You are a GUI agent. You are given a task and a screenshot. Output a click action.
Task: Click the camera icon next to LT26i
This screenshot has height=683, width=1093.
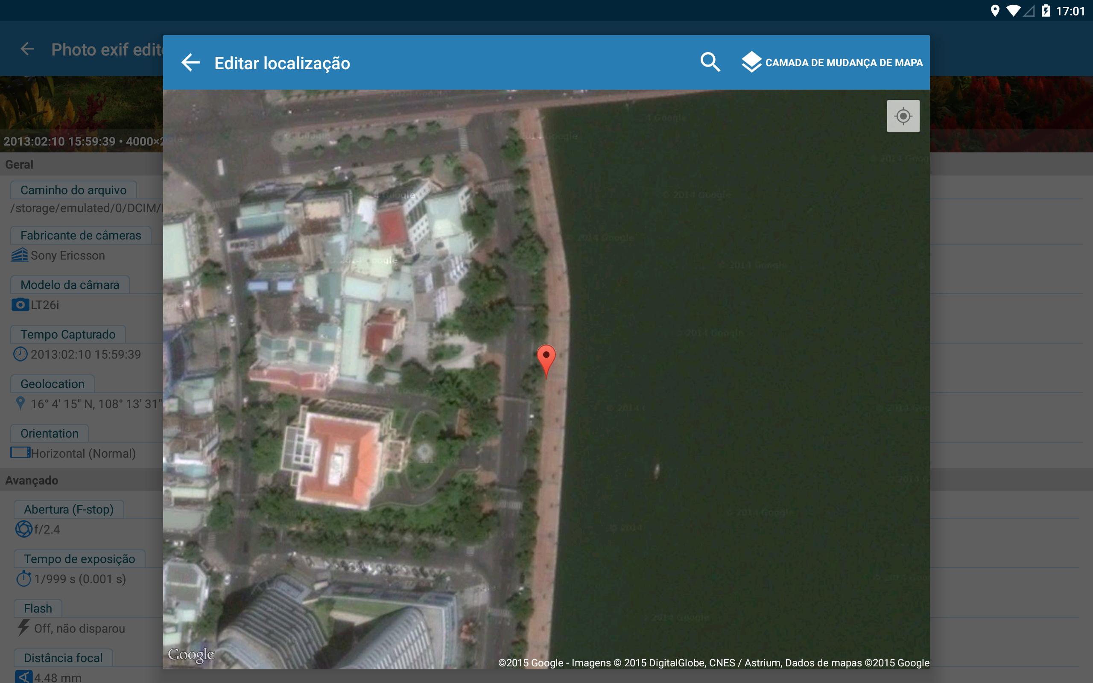click(20, 305)
